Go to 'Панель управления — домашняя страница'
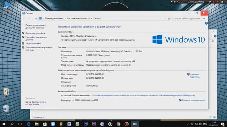This screenshot has height=127, width=227. (x=36, y=26)
